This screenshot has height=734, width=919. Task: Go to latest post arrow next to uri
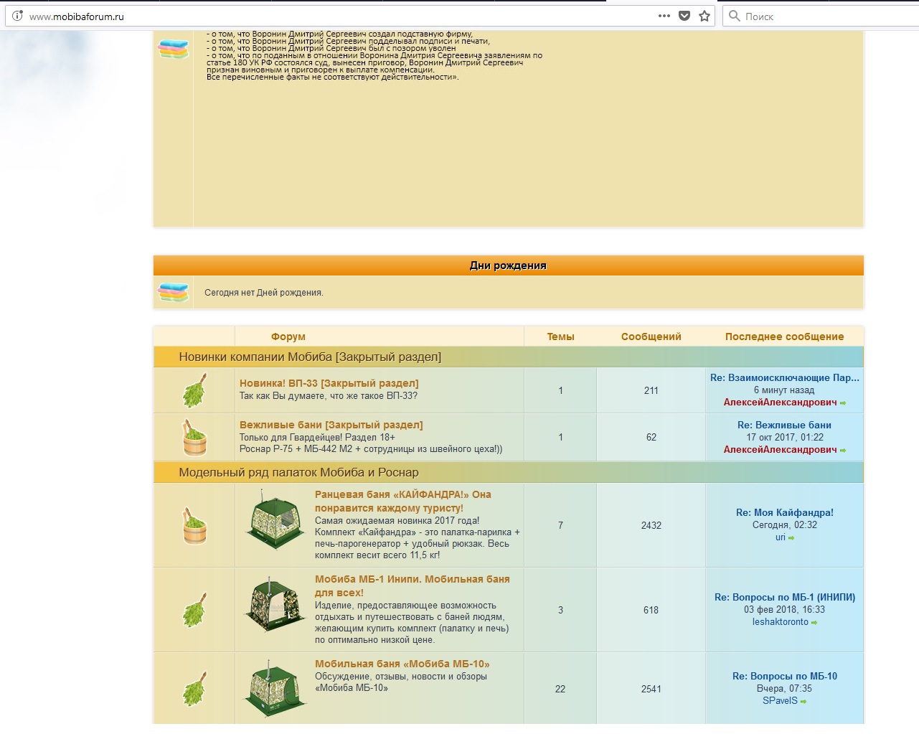pyautogui.click(x=791, y=538)
